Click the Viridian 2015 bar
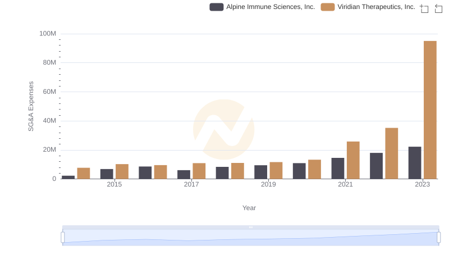 pos(122,171)
